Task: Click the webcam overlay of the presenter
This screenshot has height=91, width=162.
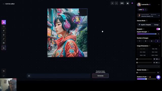Action: (x=8, y=85)
